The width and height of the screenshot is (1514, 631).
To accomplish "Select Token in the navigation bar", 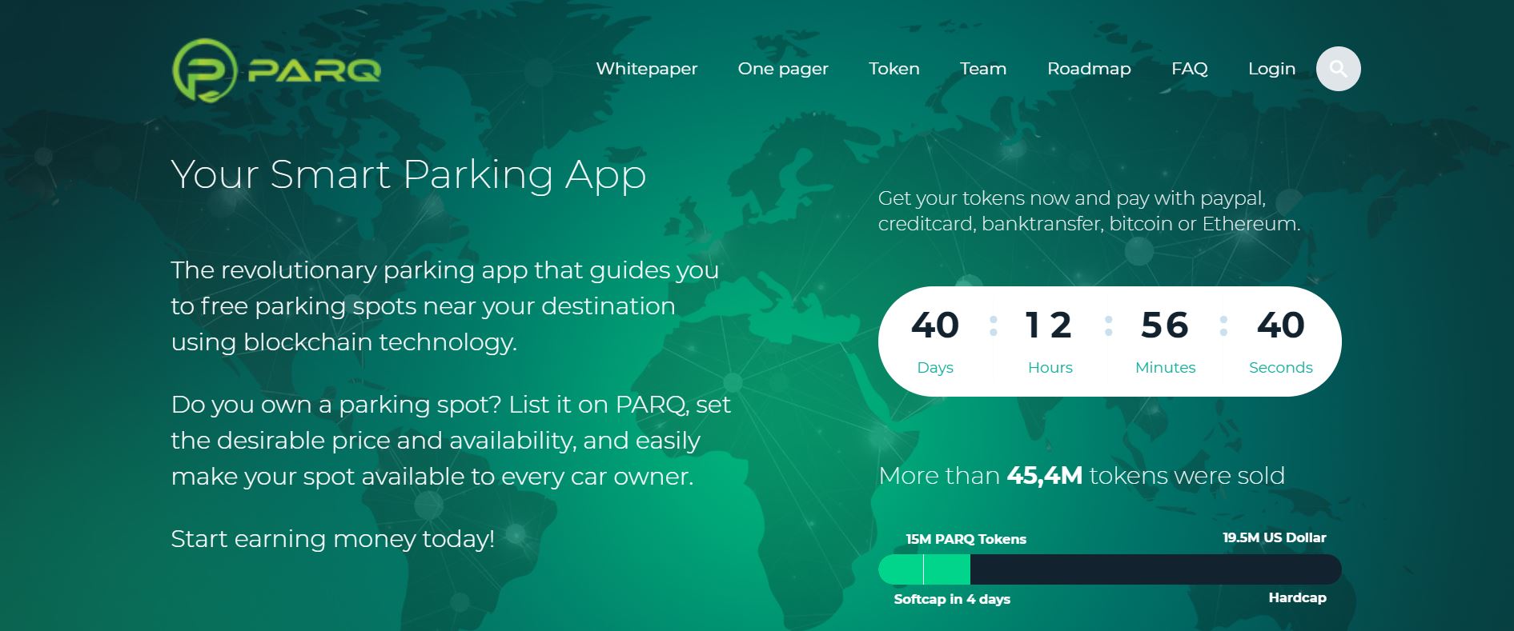I will pos(894,69).
